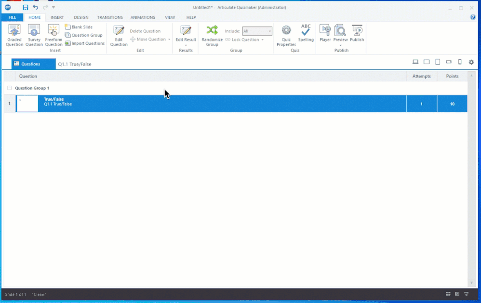Image resolution: width=481 pixels, height=303 pixels.
Task: Click the Move Question button
Action: pos(148,39)
